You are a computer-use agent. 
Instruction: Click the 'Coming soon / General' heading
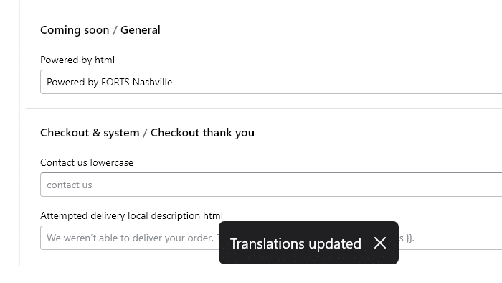[100, 29]
